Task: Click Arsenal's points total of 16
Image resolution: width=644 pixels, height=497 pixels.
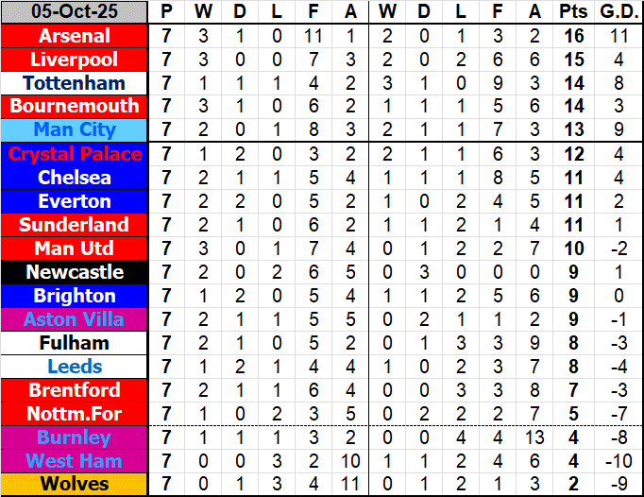Action: (x=572, y=36)
